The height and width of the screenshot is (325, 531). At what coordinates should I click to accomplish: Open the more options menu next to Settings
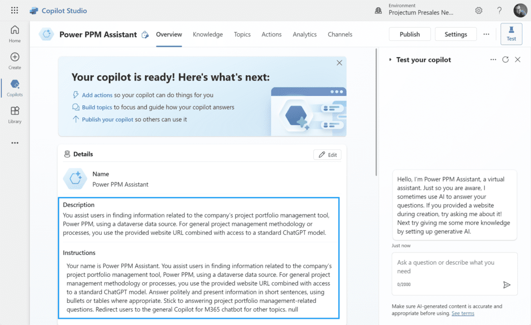pos(486,34)
